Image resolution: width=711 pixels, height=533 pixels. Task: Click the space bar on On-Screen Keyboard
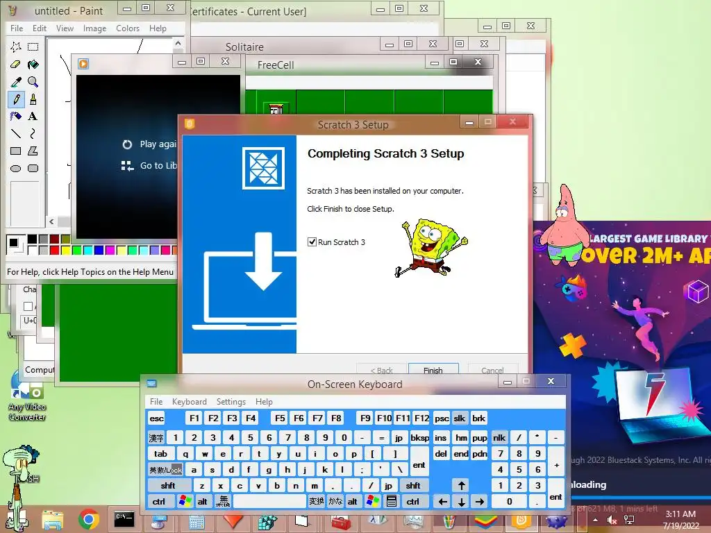(x=270, y=501)
